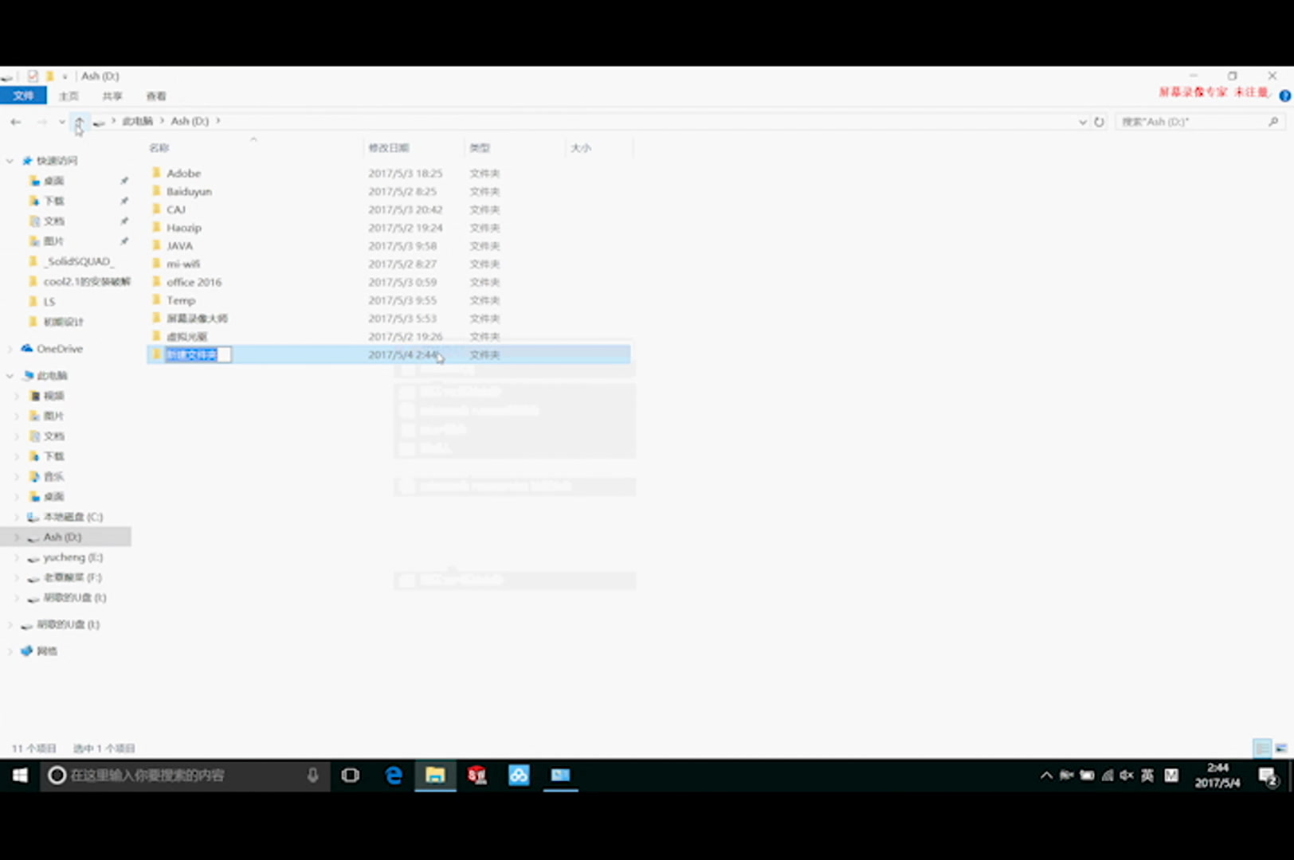Select the Adobe folder icon

coord(157,173)
